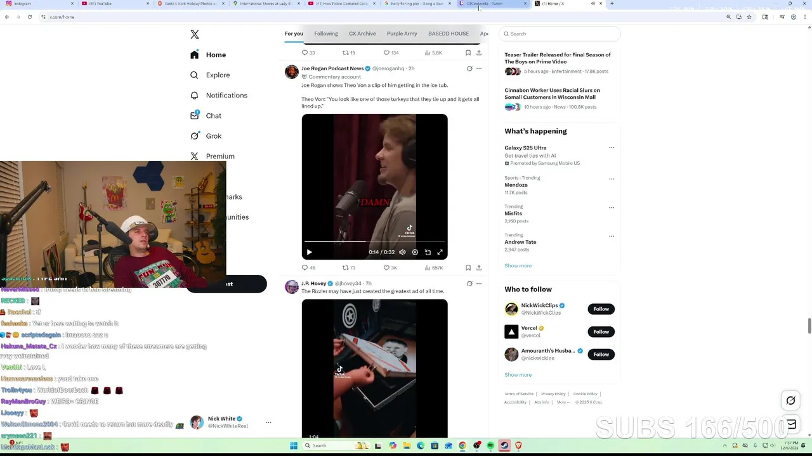Follow Amouranth's Husband account
The image size is (812, 456).
601,355
